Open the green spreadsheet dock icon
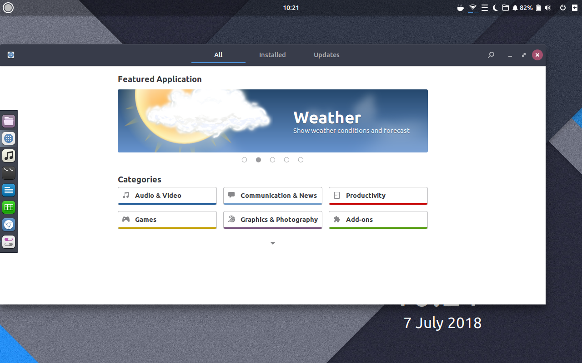Image resolution: width=582 pixels, height=363 pixels. tap(9, 207)
